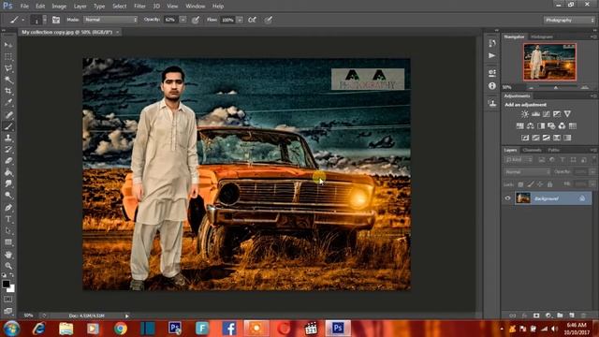Add a Color Balance adjustment
The height and width of the screenshot is (337, 599).
531,125
